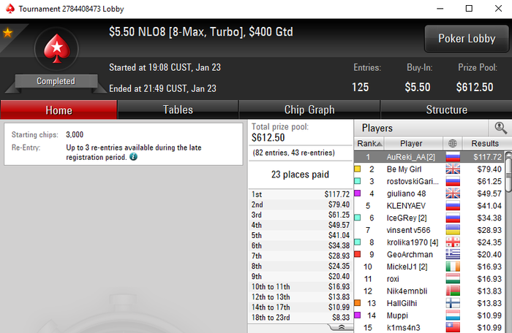This screenshot has width=512, height=333.
Task: Click the favorite star icon
Action: [7, 33]
